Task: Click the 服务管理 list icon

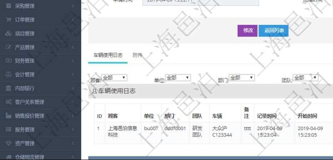Action: click(8, 129)
